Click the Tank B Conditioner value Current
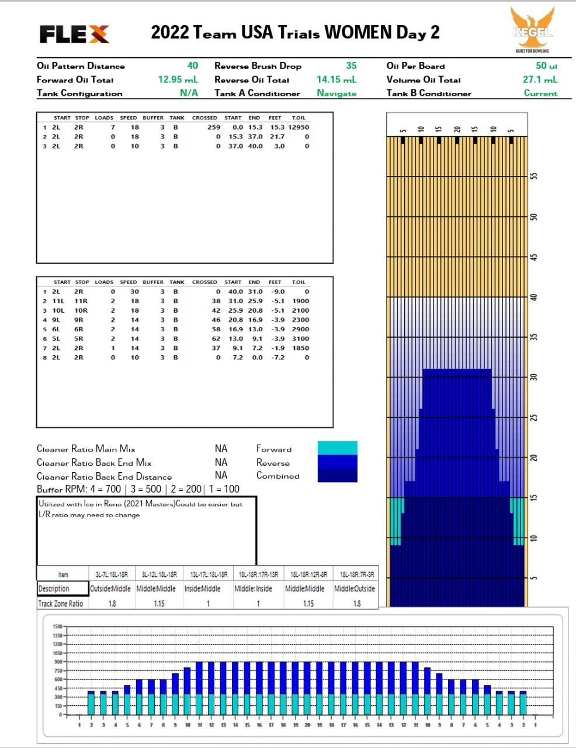The width and height of the screenshot is (576, 748). [x=540, y=93]
